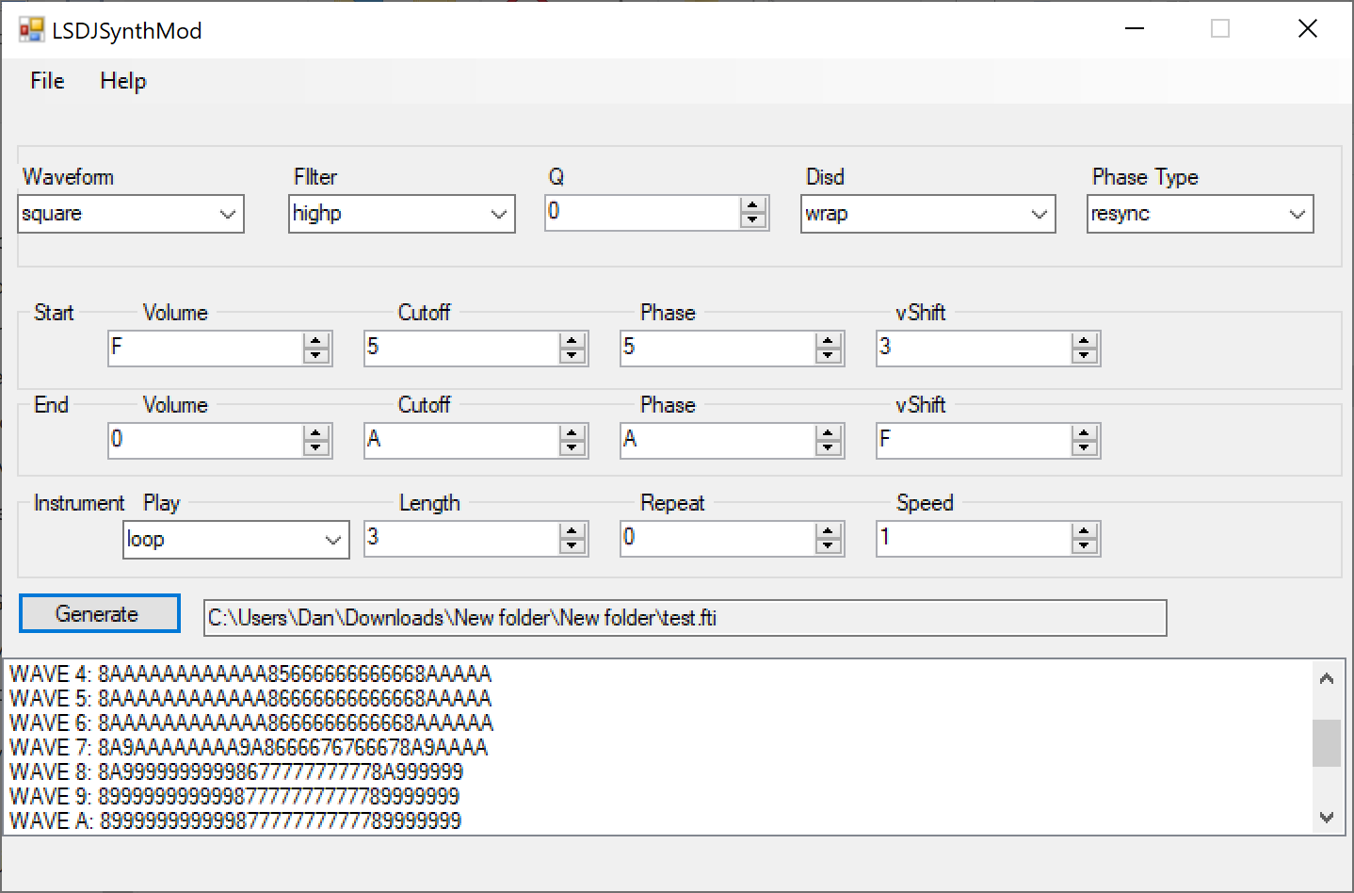This screenshot has width=1354, height=893.
Task: Decrement End Volume with down arrow
Action: [316, 448]
